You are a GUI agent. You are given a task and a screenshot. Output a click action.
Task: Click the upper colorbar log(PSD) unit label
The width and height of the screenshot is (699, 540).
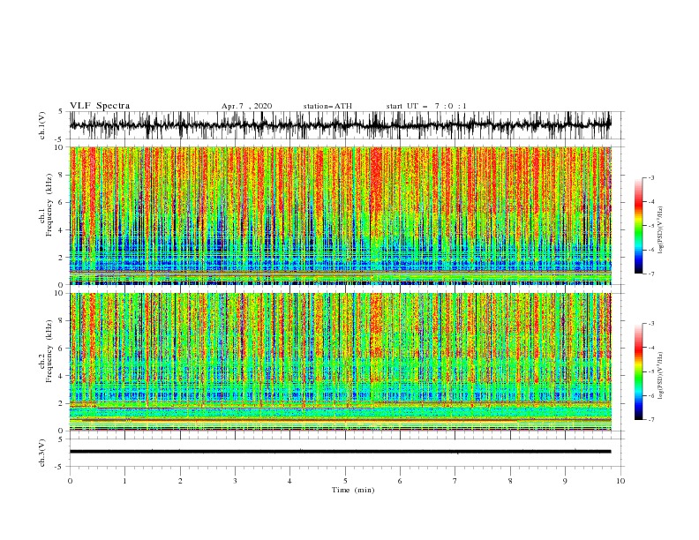coord(661,230)
